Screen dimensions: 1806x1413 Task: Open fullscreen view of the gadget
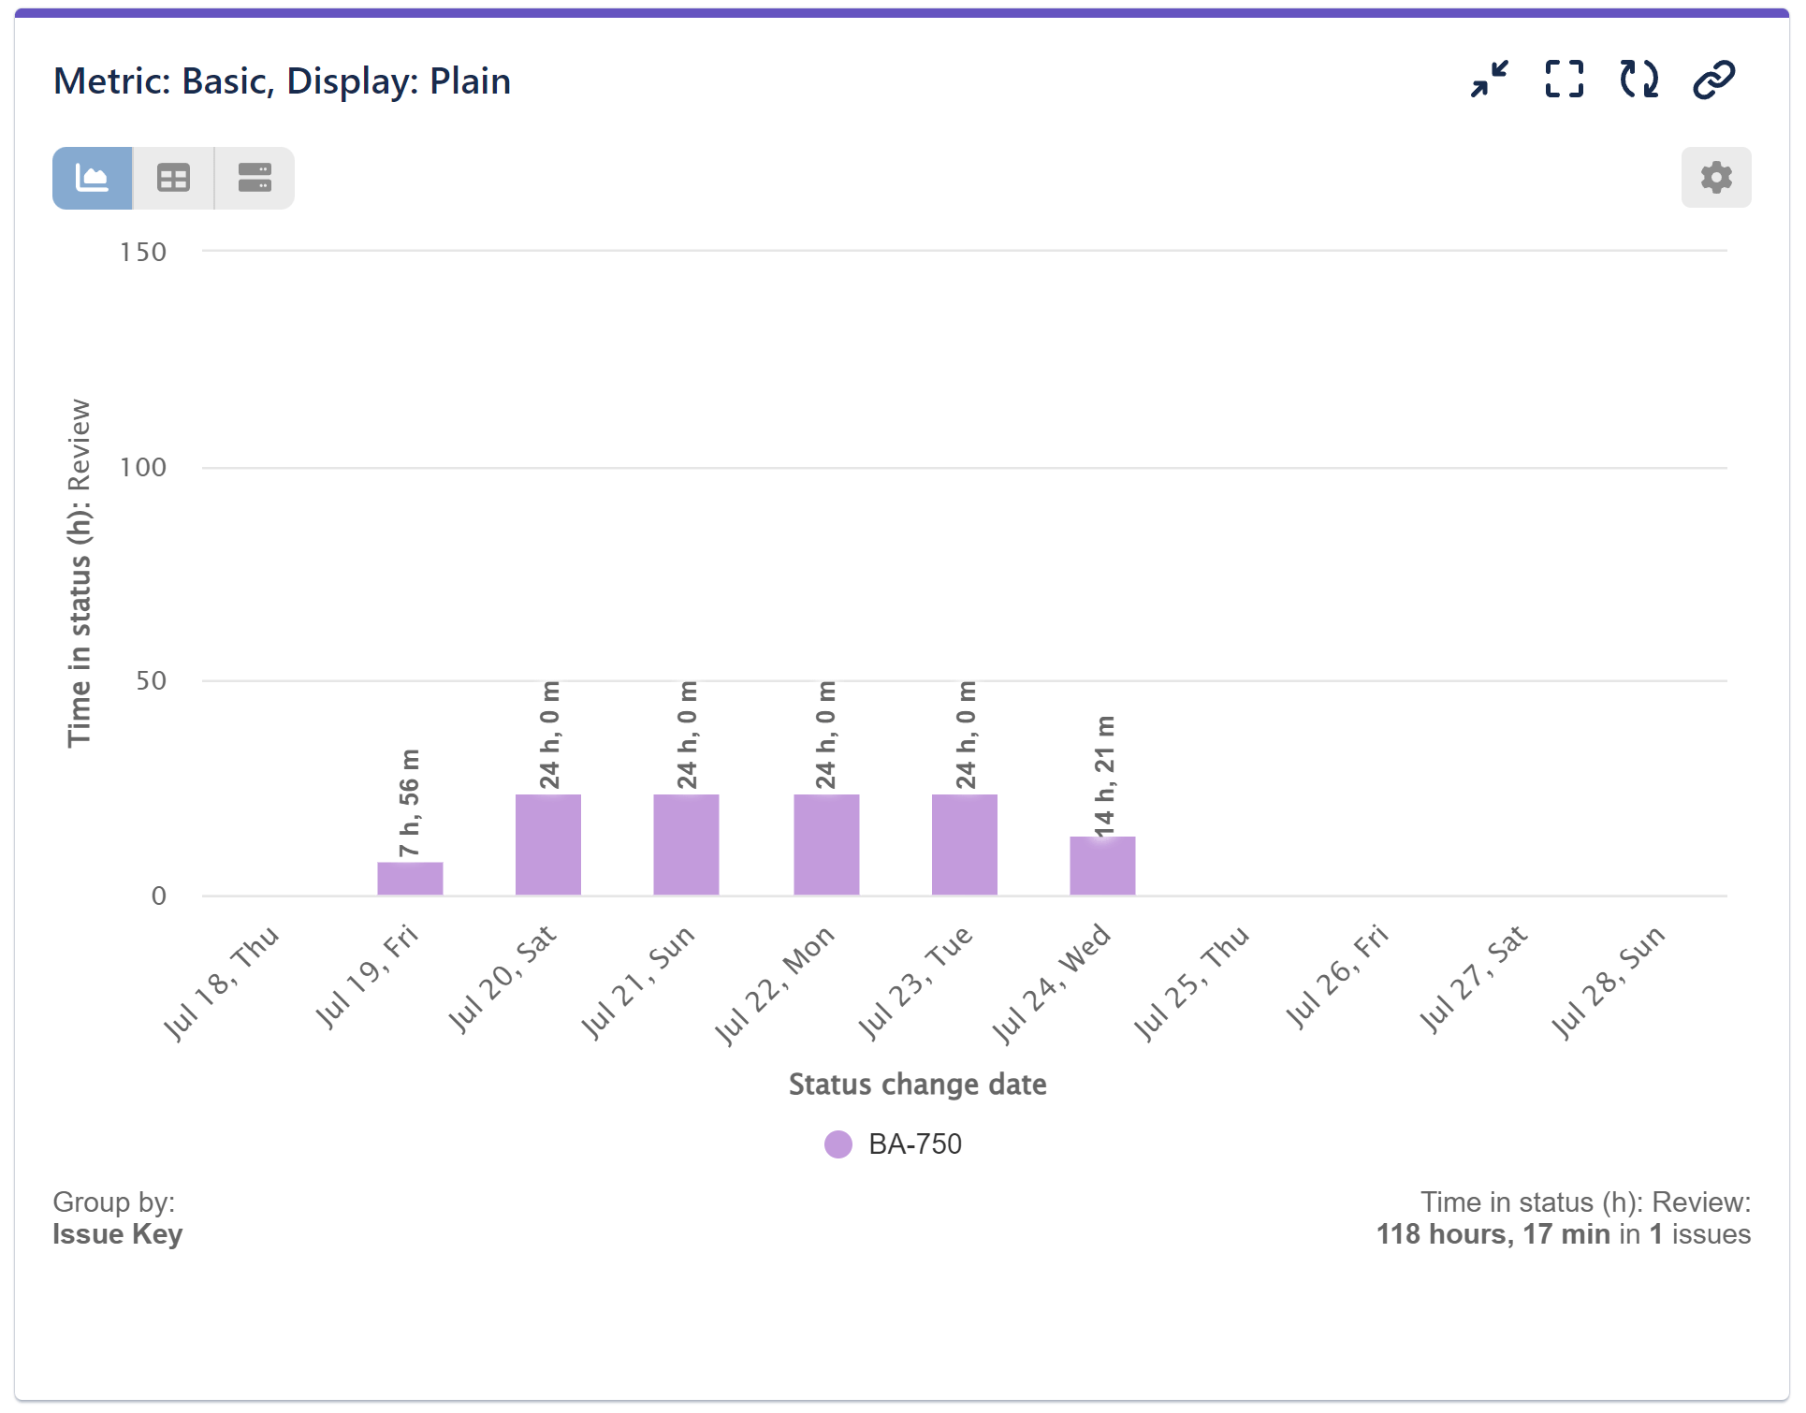(x=1564, y=80)
